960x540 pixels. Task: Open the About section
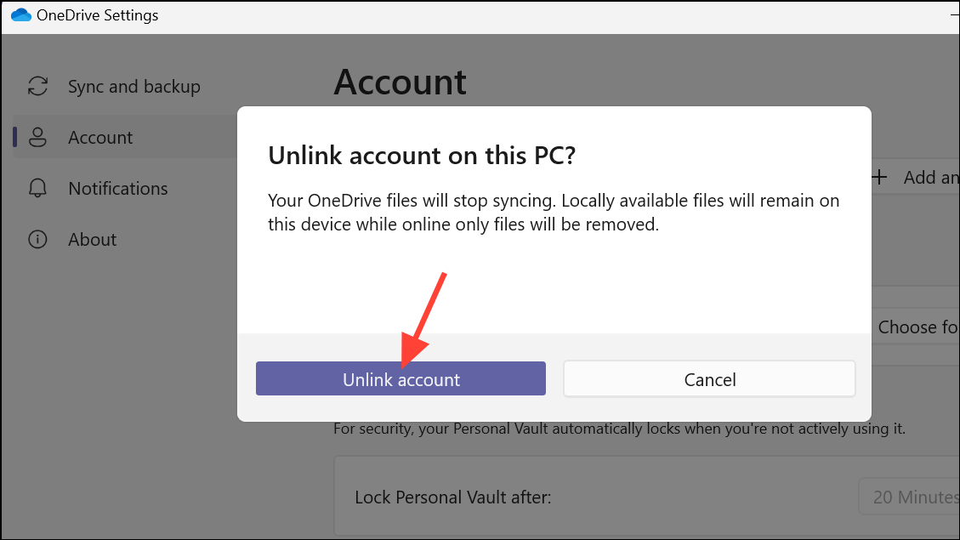point(91,239)
